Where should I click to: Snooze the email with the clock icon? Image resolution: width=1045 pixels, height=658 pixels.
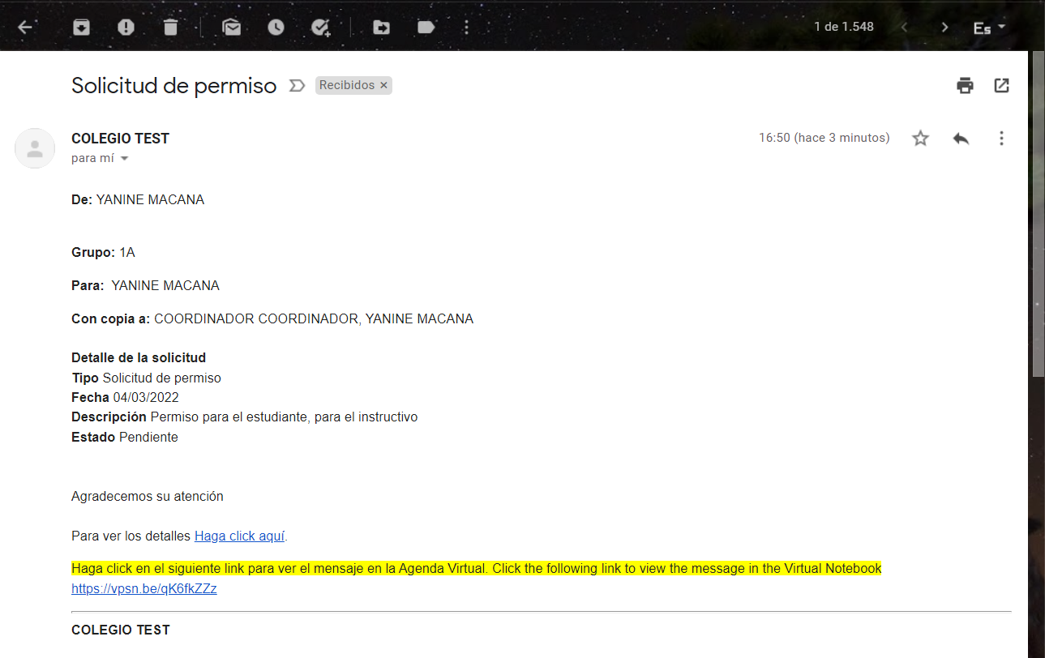click(276, 28)
